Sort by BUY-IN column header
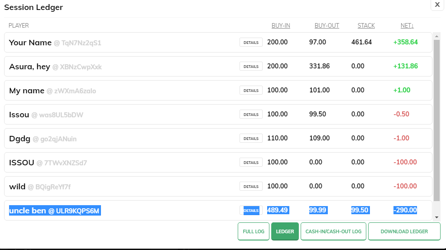Viewport: 446px width, 250px height. 281,26
